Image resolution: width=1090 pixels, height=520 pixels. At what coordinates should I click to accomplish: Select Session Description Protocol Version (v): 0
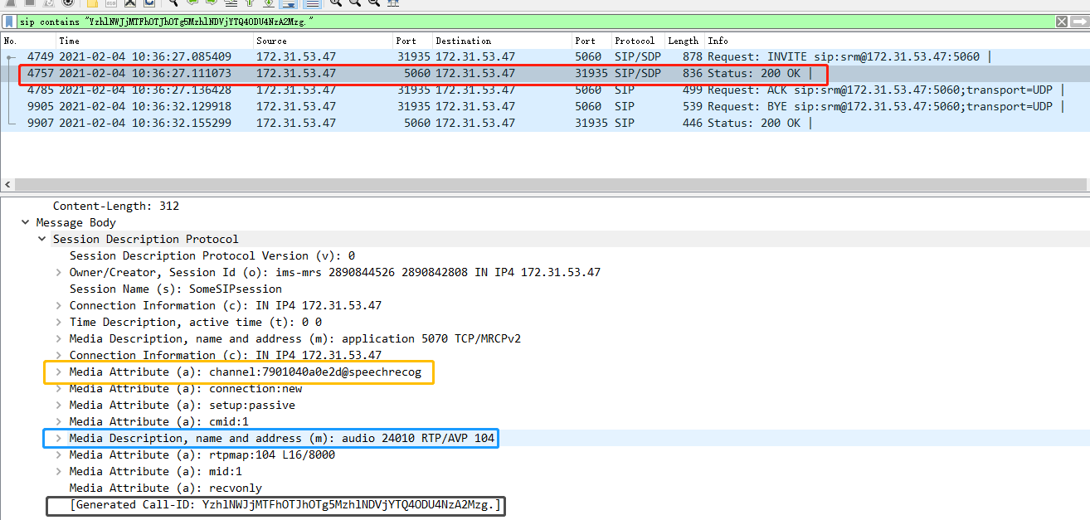pyautogui.click(x=212, y=255)
